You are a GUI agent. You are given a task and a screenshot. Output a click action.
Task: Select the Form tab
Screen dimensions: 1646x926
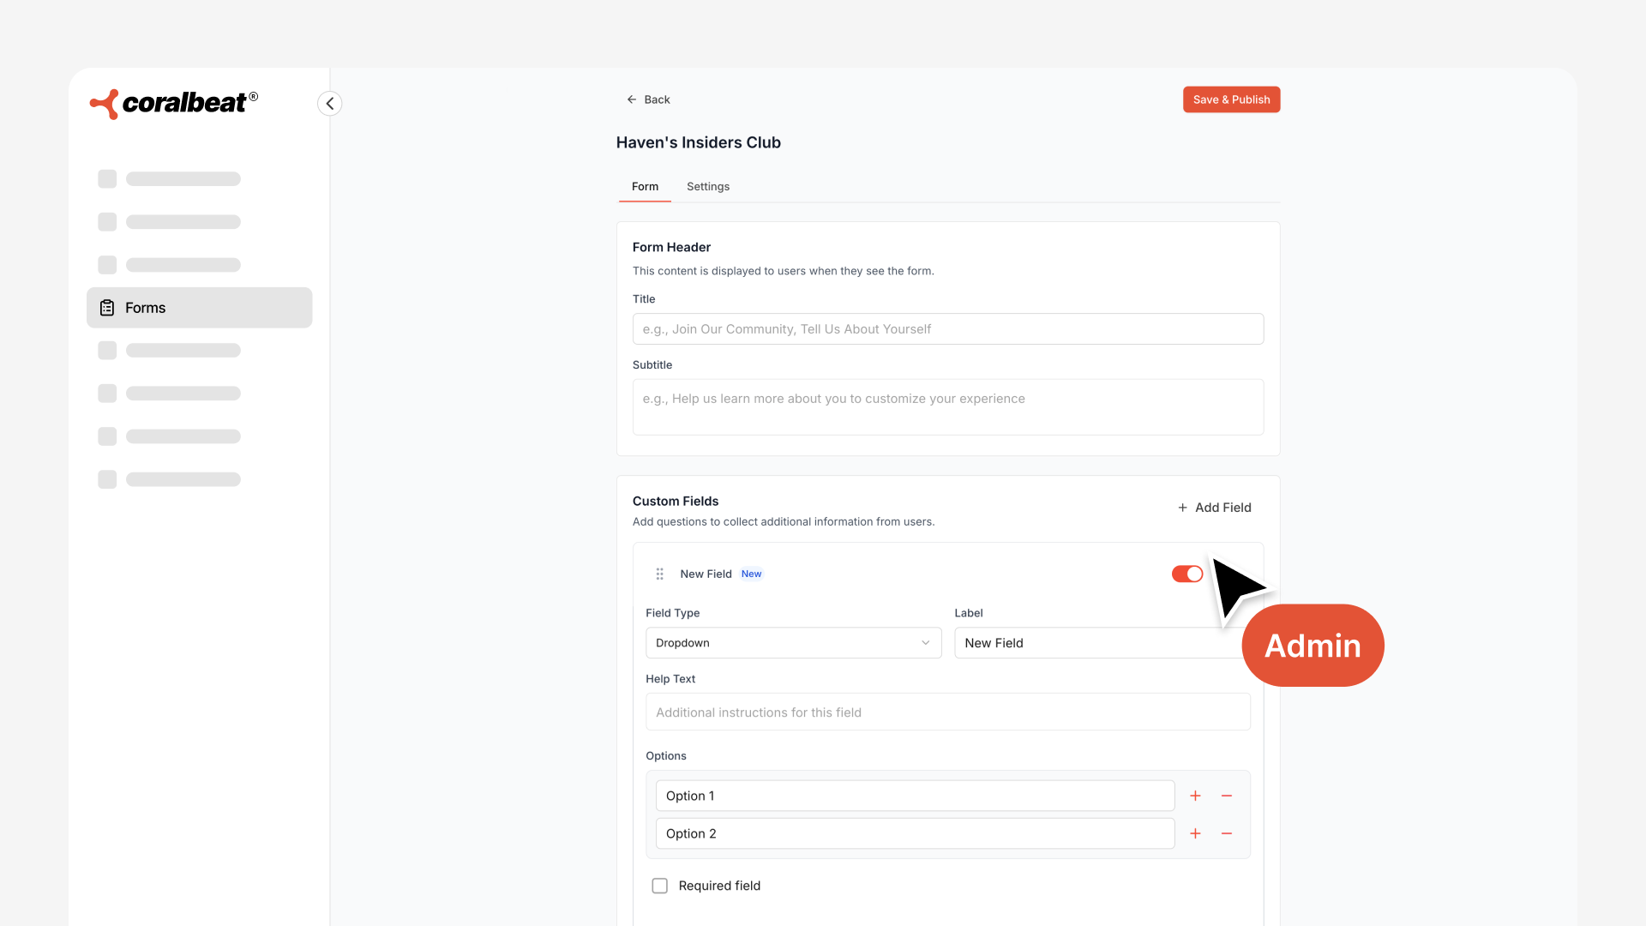point(645,186)
